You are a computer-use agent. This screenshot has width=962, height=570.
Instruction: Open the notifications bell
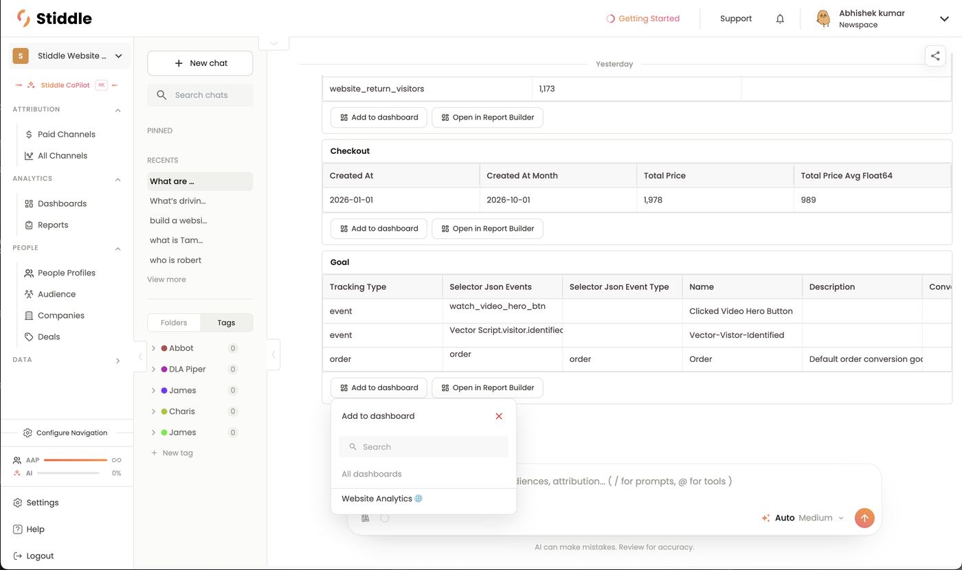[x=780, y=19]
